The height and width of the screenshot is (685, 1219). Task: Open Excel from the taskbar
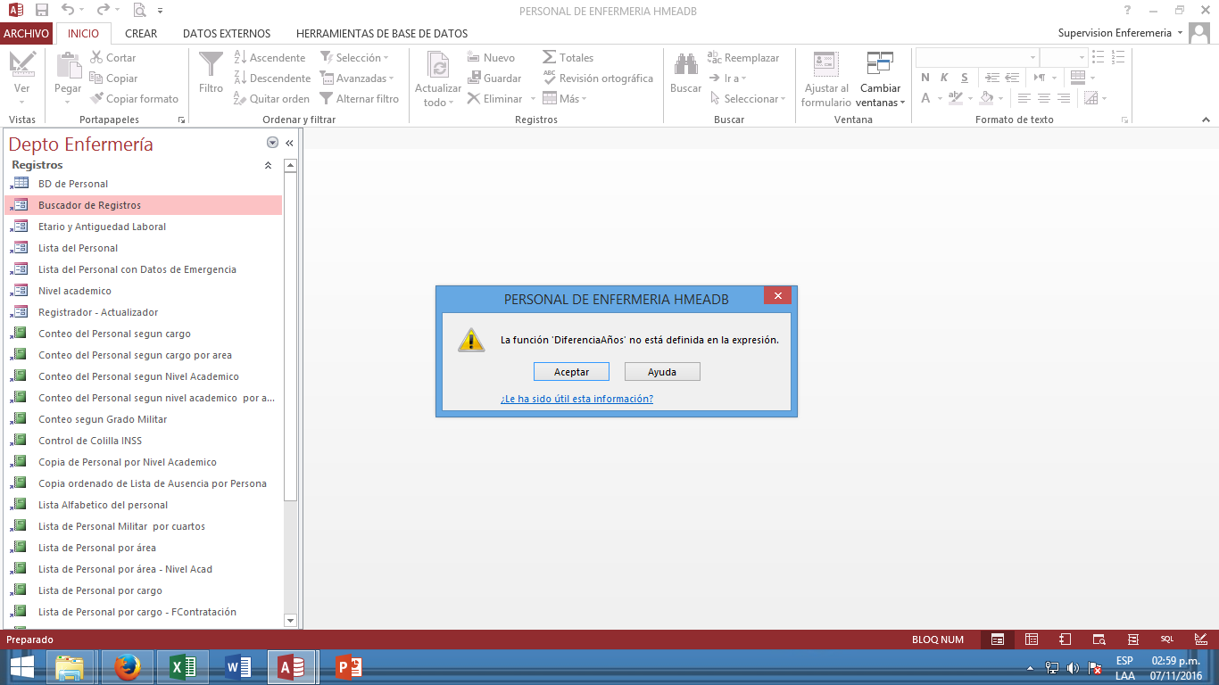click(183, 667)
